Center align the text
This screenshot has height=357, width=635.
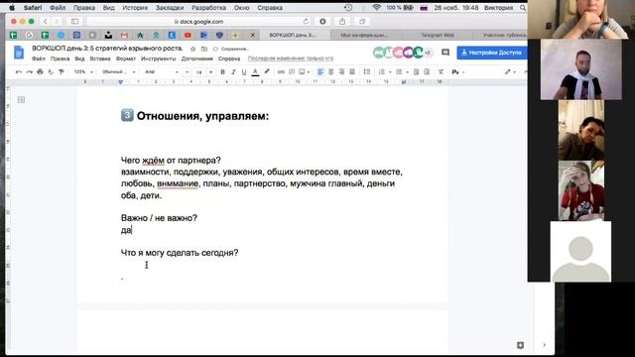coord(330,72)
